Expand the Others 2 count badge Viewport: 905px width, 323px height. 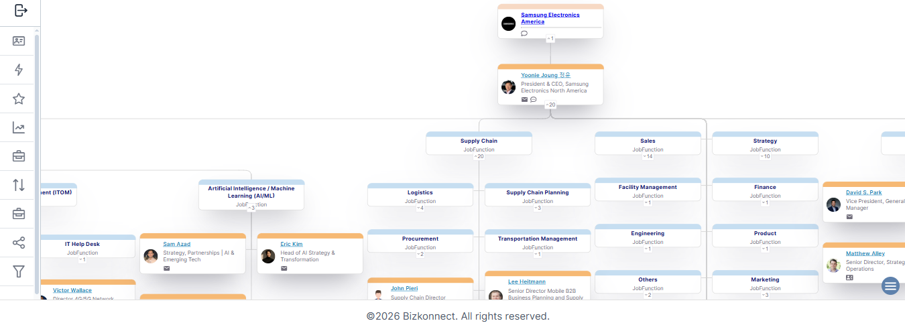click(648, 295)
